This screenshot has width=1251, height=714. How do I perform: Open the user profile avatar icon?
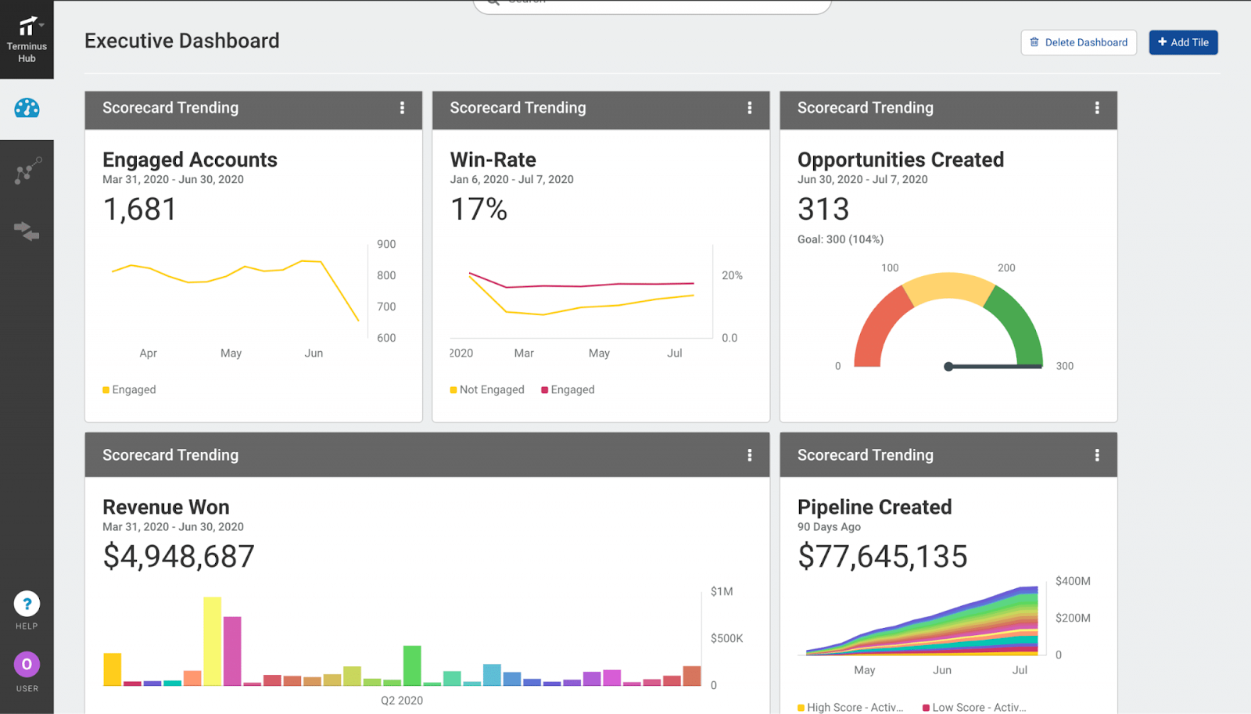27,664
